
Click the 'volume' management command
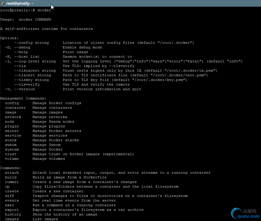[x=12, y=159]
